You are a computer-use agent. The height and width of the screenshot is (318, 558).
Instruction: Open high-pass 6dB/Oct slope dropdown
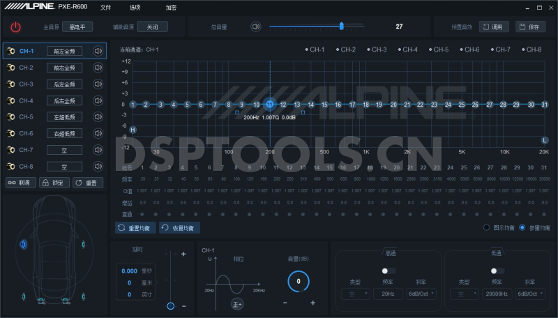[x=421, y=294]
